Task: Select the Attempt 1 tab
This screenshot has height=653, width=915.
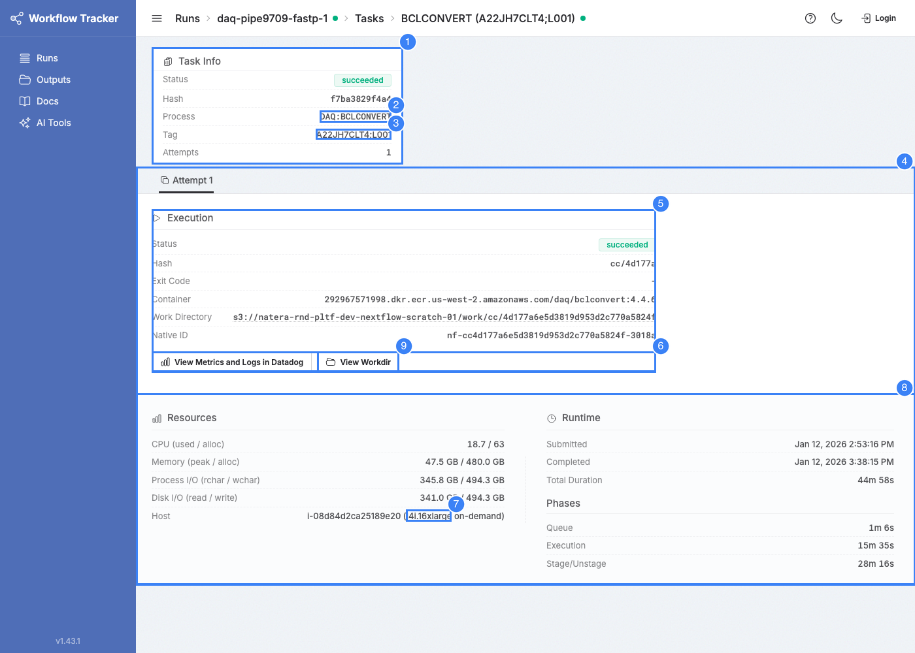Action: coord(186,180)
